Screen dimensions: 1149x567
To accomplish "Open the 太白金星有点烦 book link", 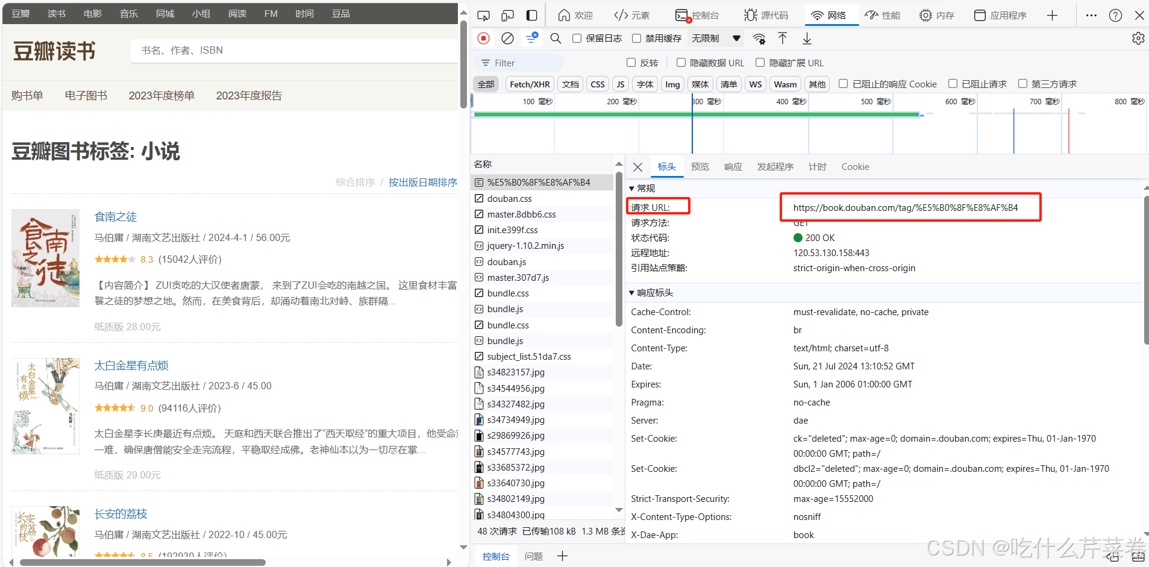I will pos(131,365).
